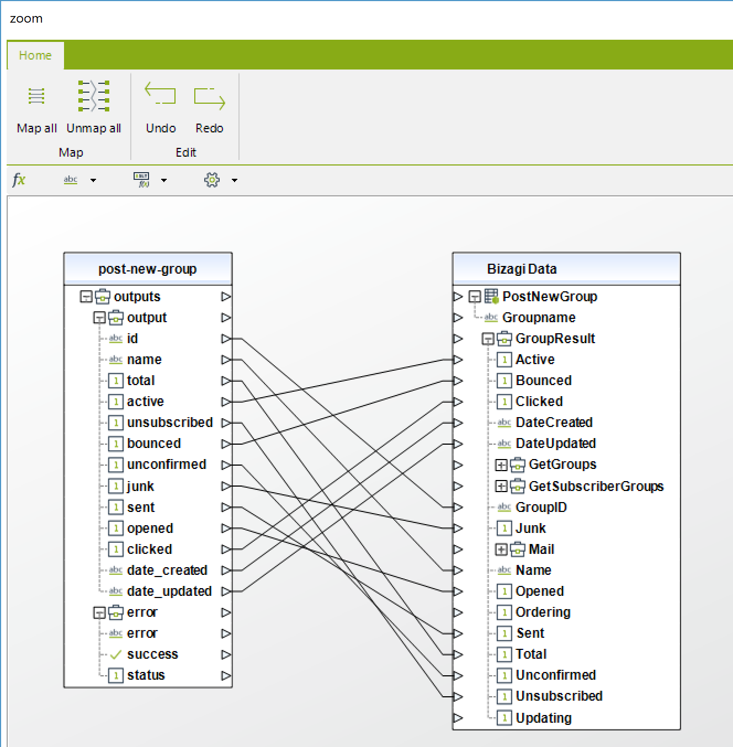The image size is (733, 747).
Task: Collapse the PostNewGroup entity
Action: (x=475, y=297)
